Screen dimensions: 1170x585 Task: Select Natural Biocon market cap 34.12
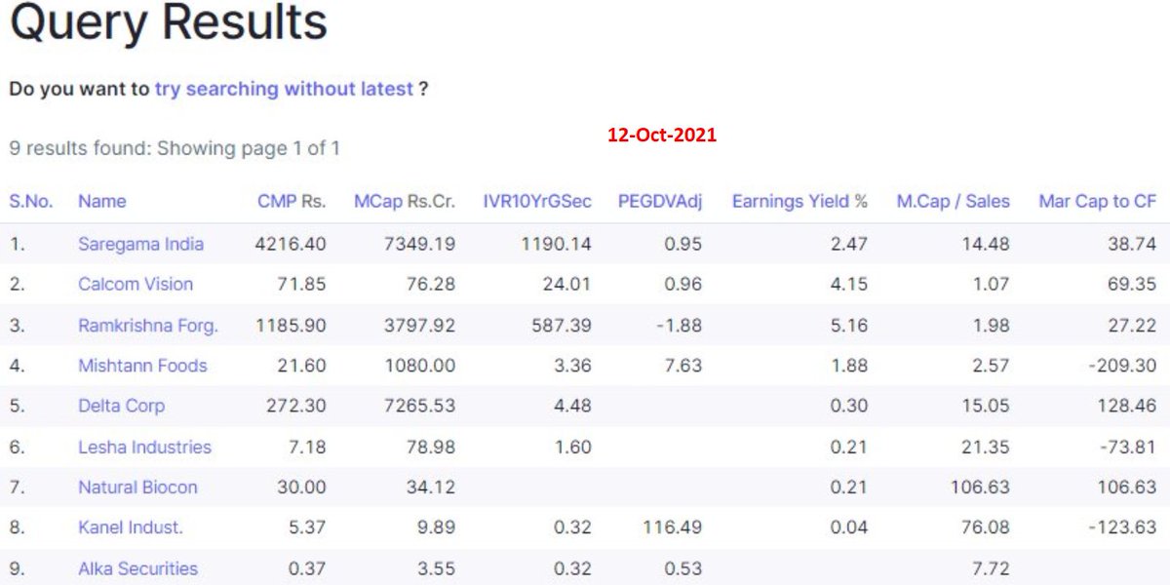[432, 487]
